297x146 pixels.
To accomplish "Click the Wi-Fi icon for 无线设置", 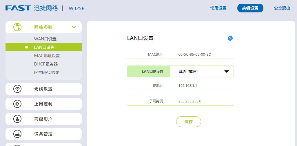I will (17, 89).
